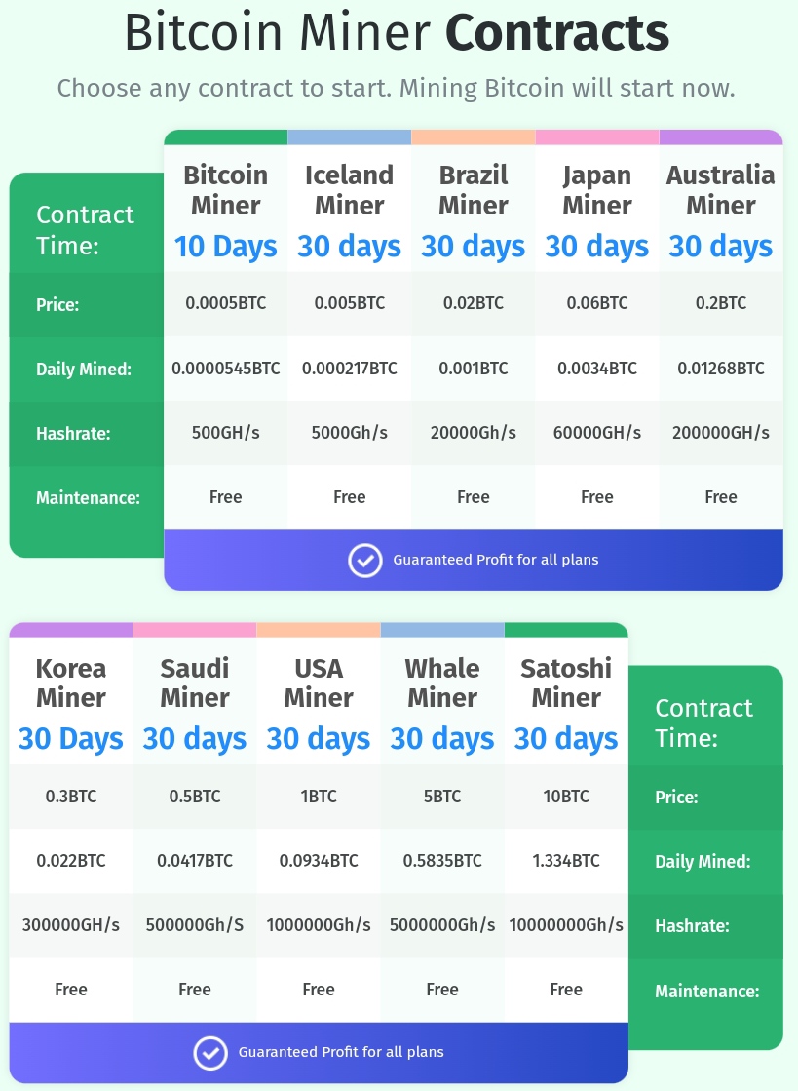Pick the Japan Miner 30 days plan

coord(597,210)
